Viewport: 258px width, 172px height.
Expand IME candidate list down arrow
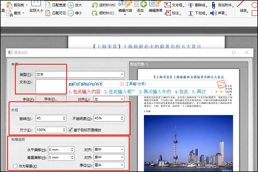[222, 92]
